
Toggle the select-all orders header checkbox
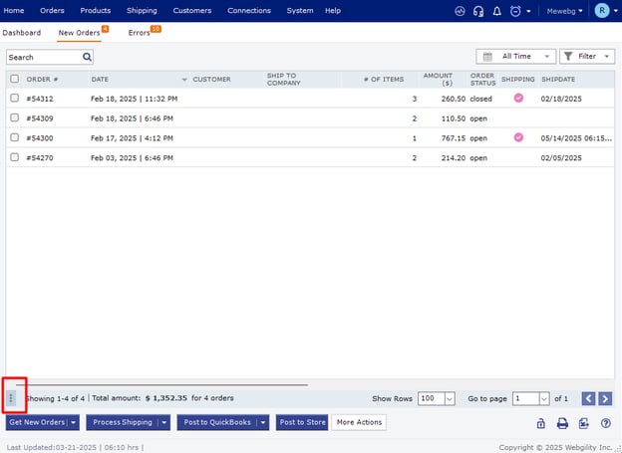(x=14, y=79)
